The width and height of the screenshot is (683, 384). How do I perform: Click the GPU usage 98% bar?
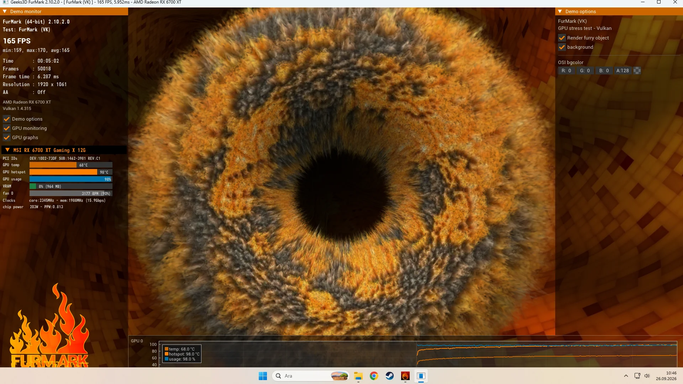[71, 179]
